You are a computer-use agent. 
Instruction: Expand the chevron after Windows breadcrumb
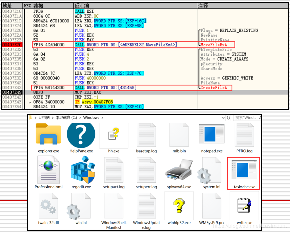(102, 118)
